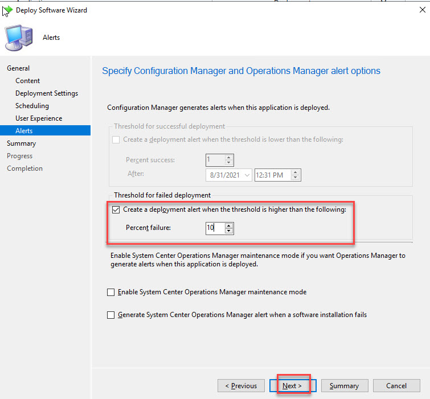Enable System Center Operations Manager maintenance mode

[x=111, y=292]
